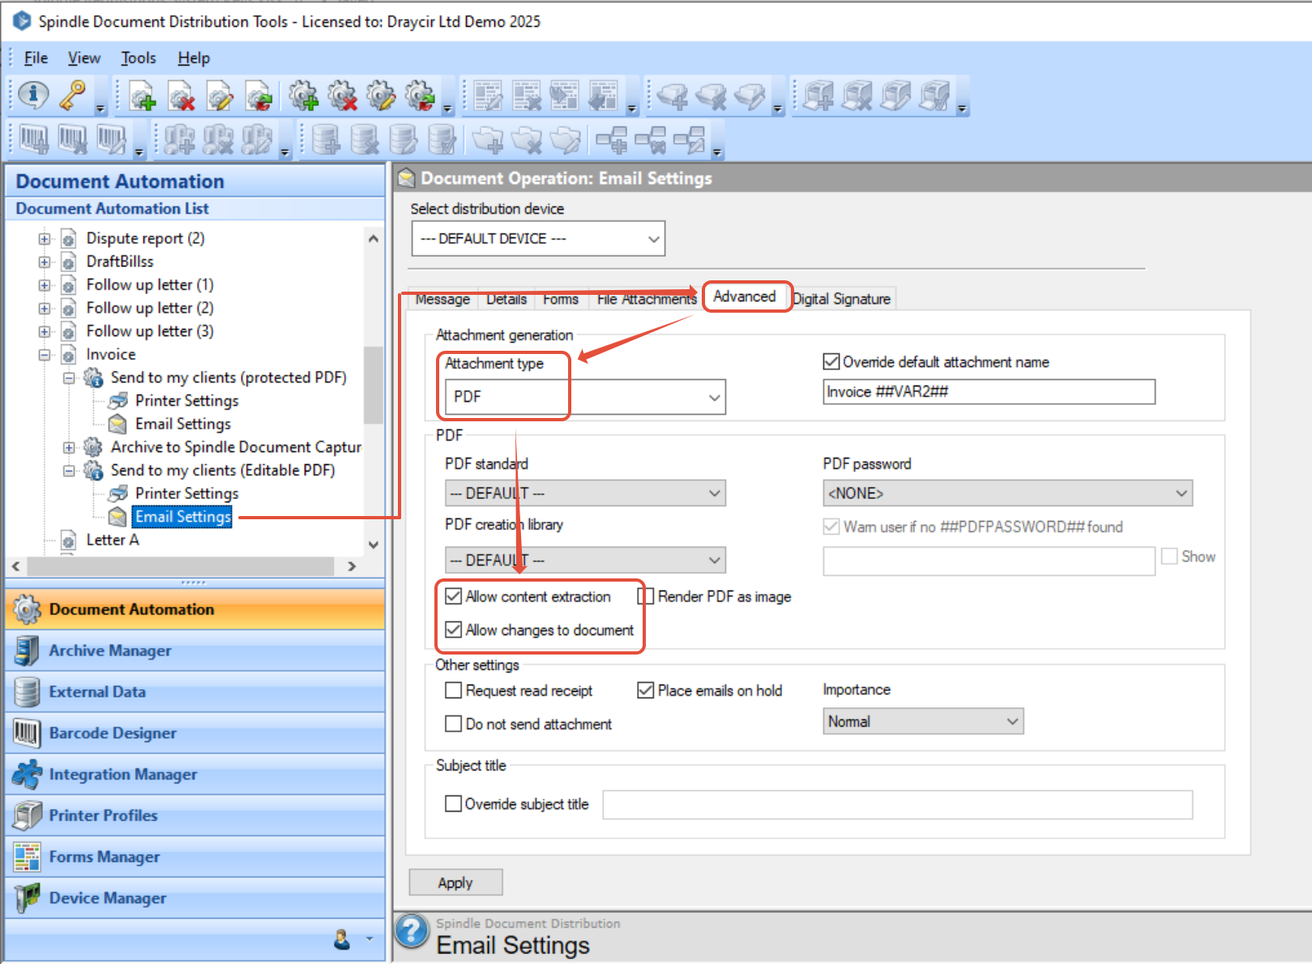
Task: Open the PDF creation library dropdown
Action: point(585,560)
